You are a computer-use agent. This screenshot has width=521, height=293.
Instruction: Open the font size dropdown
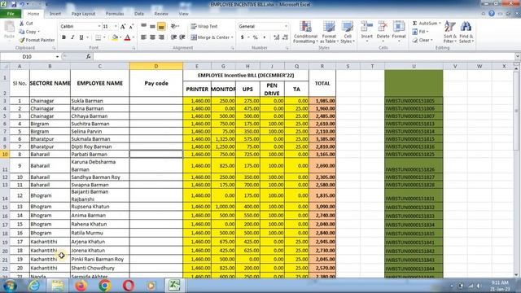(116, 26)
